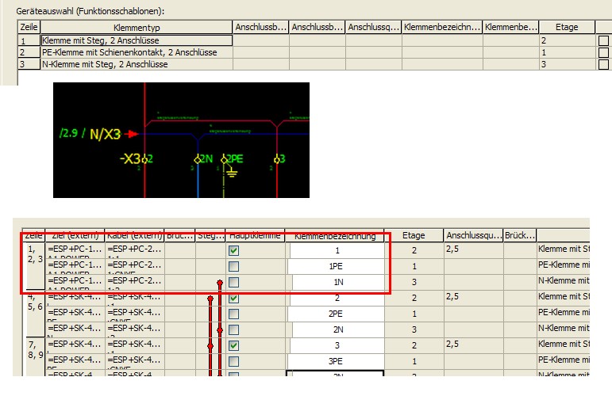Click Etage header in the lower terminal table

tap(414, 235)
